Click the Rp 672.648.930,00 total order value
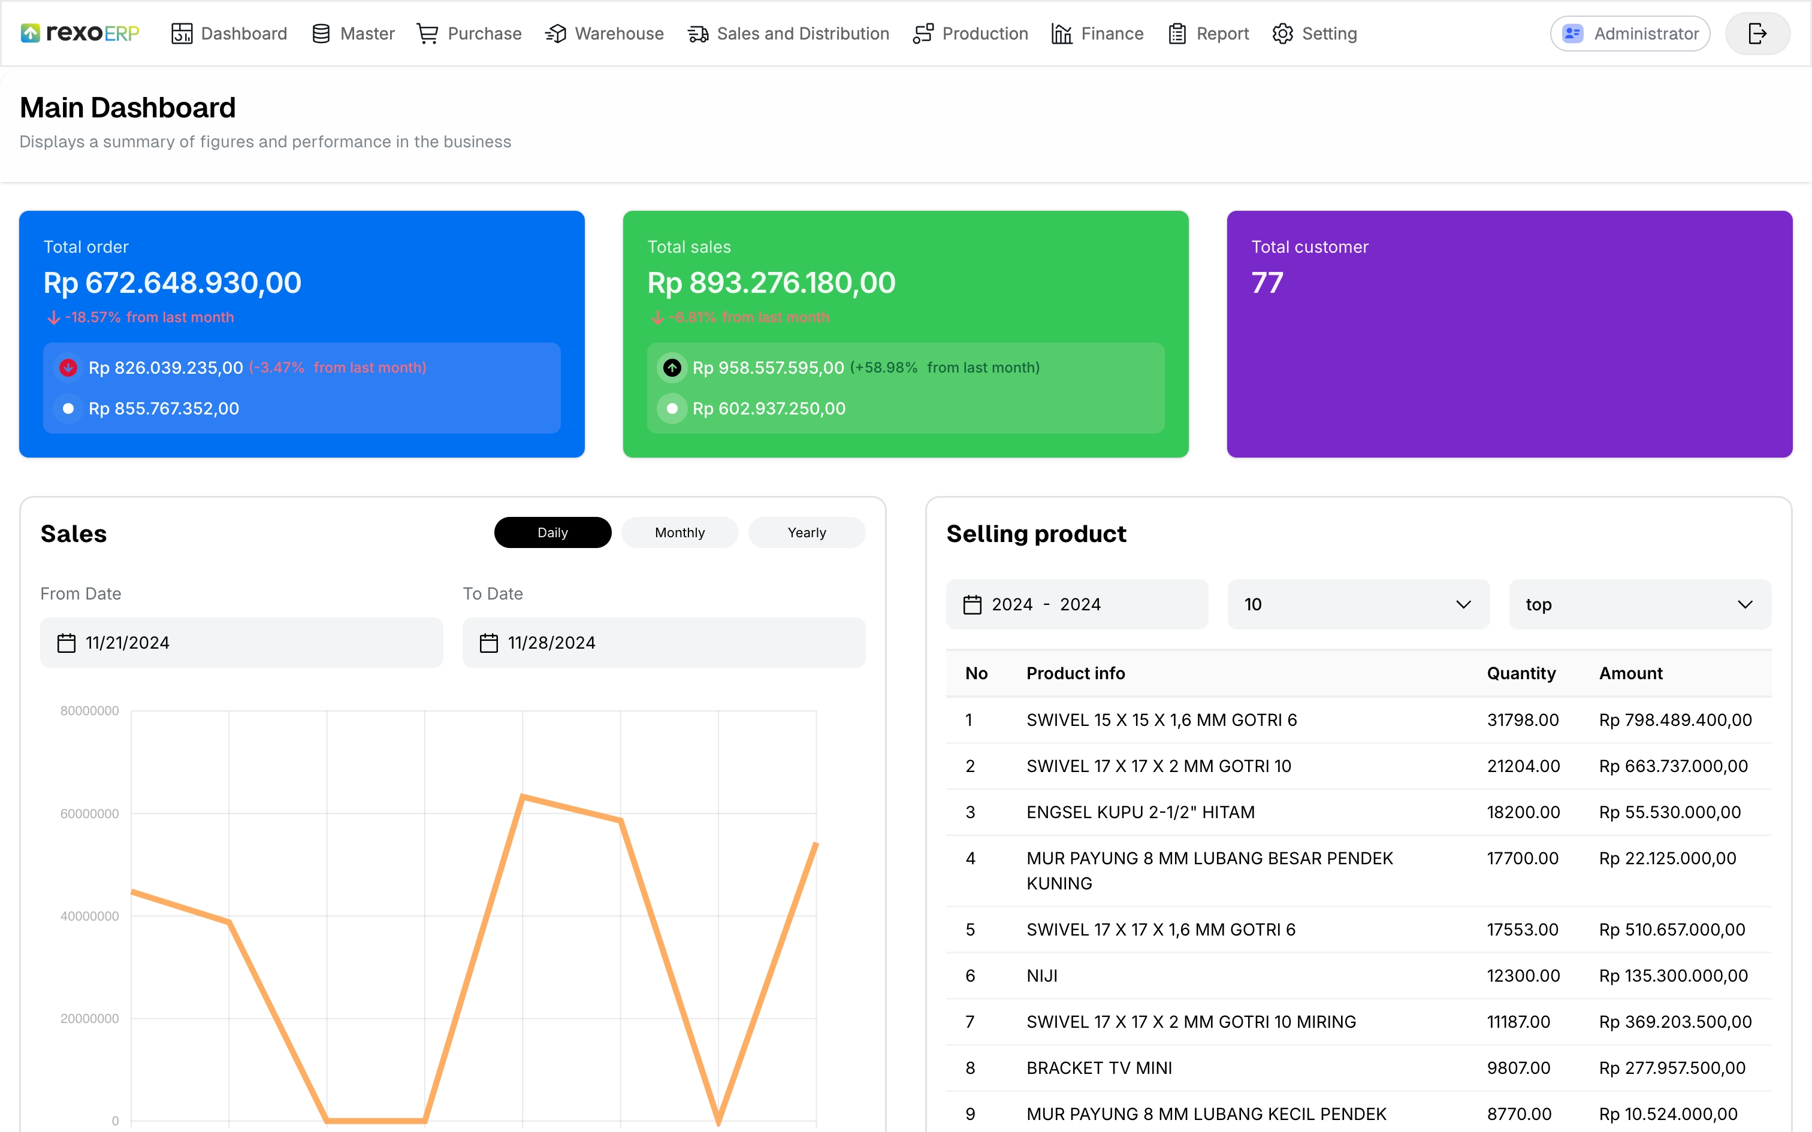 coord(172,283)
